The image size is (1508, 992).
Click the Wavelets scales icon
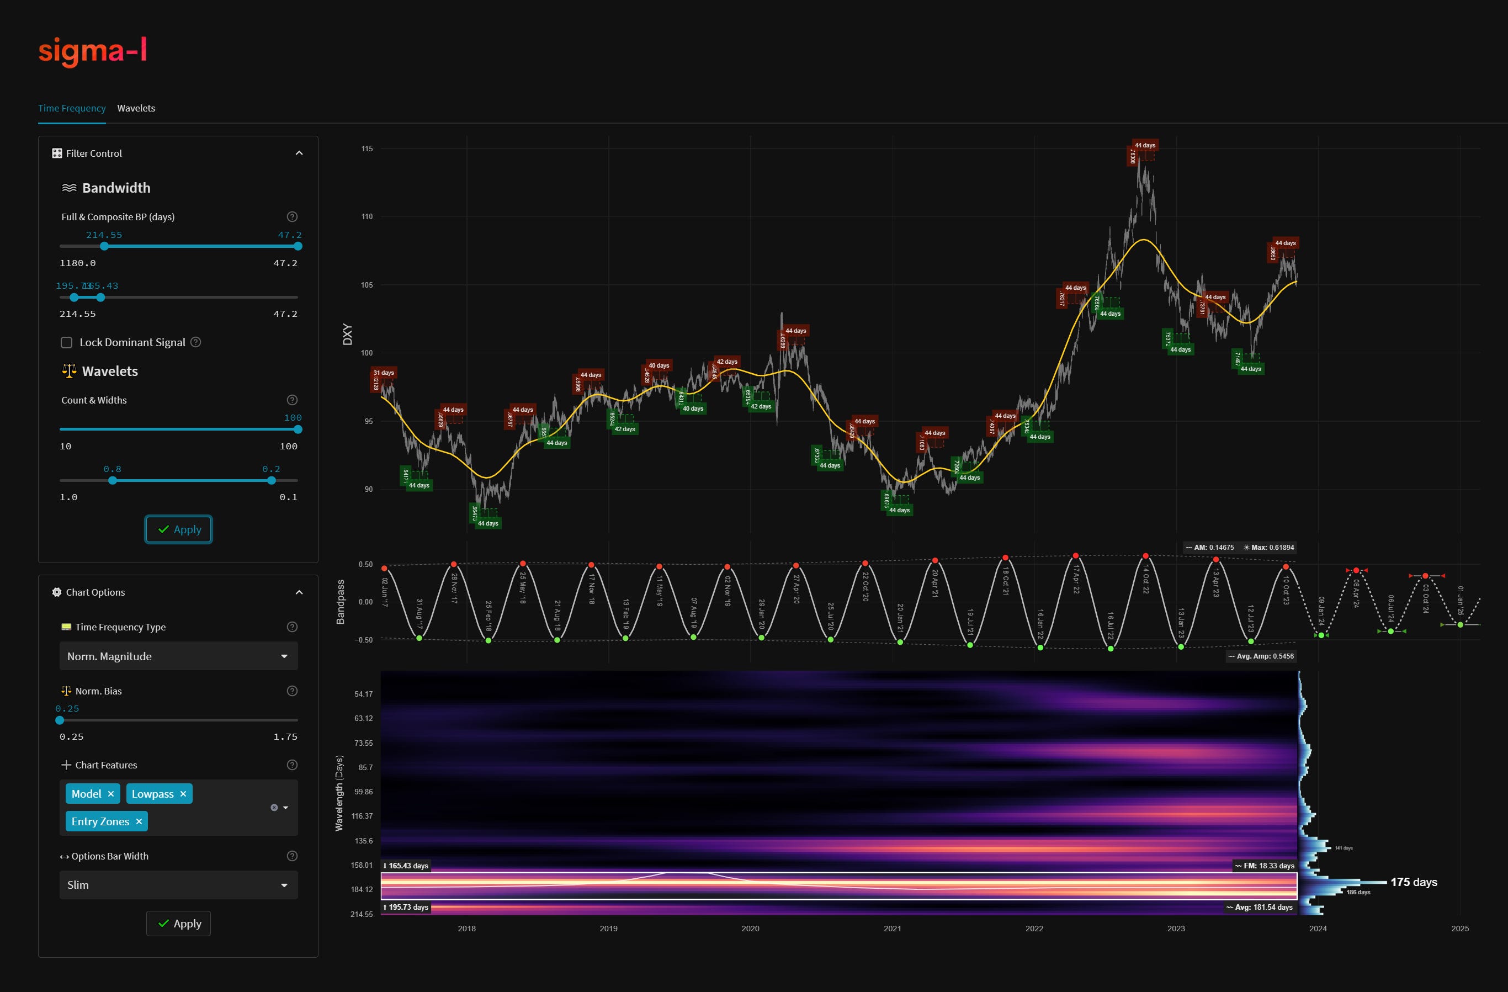tap(69, 371)
